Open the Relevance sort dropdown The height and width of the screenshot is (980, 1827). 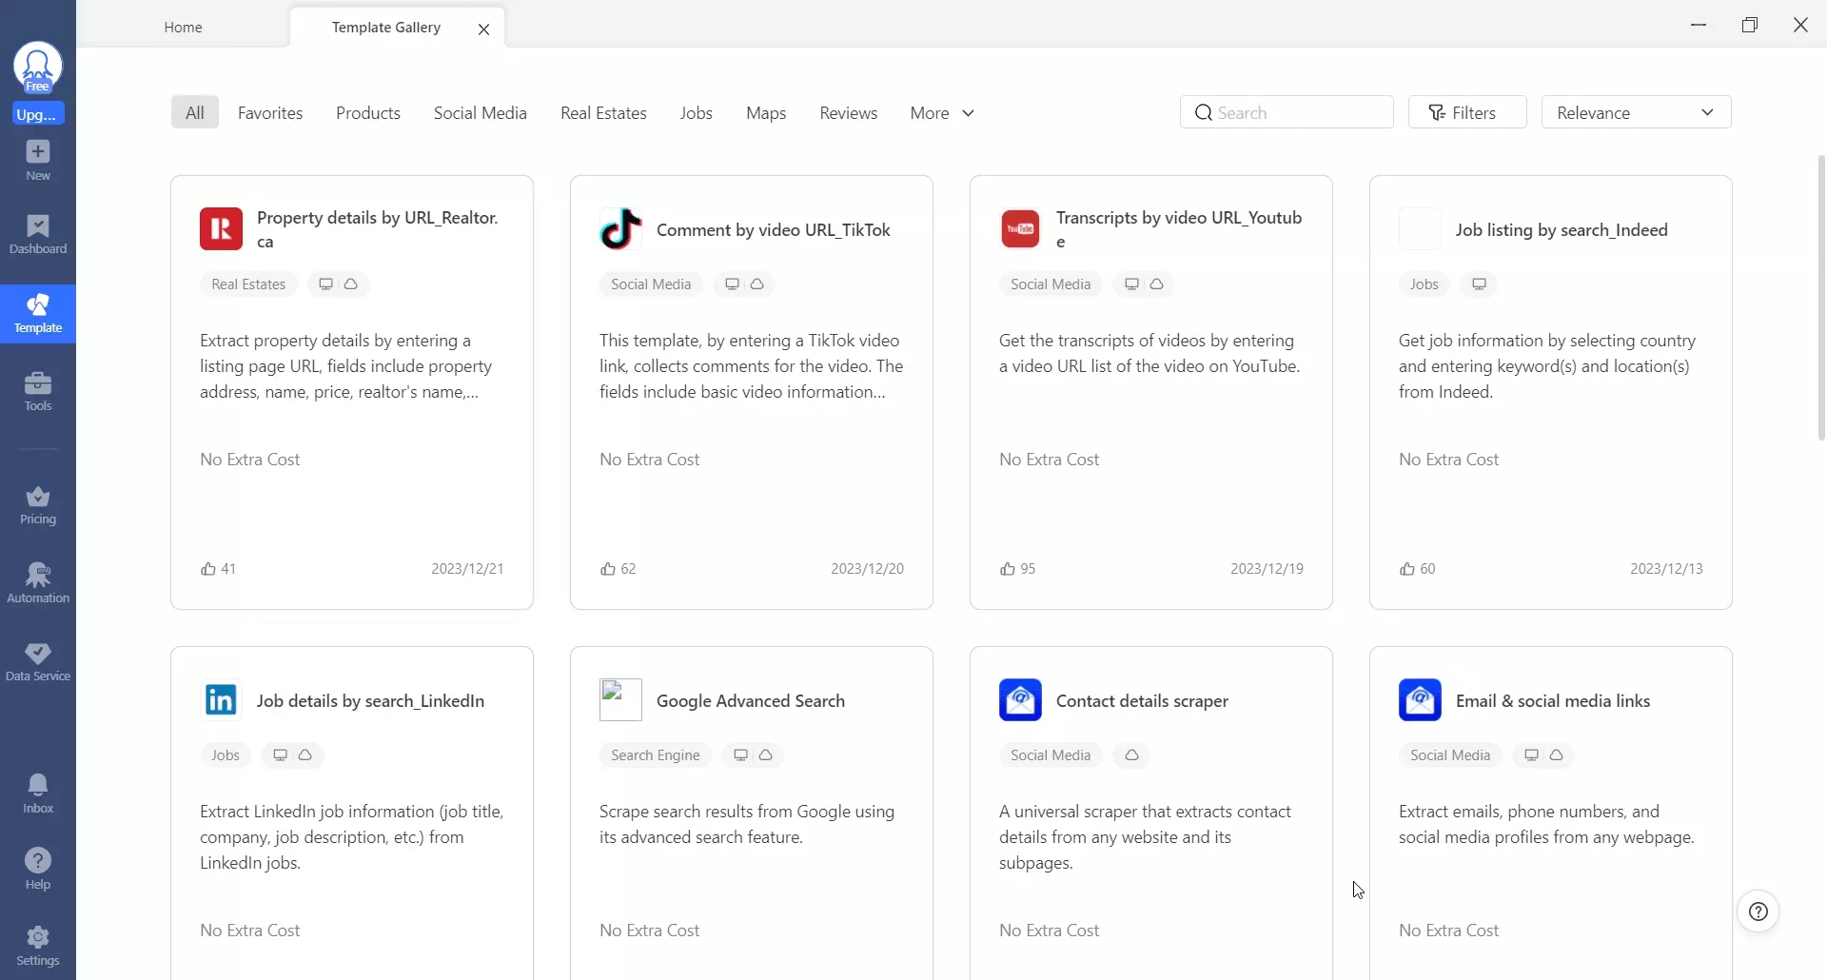pyautogui.click(x=1635, y=112)
